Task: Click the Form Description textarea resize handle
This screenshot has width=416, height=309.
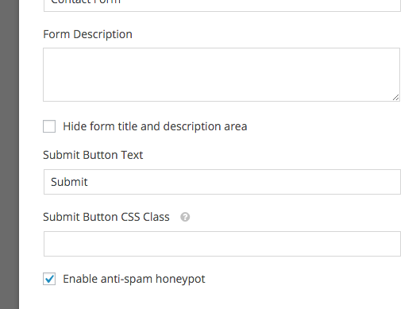Action: (x=395, y=98)
